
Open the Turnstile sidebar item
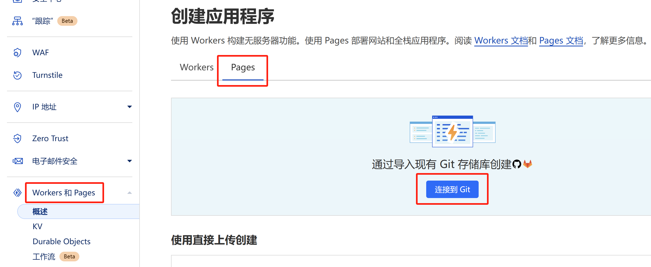(47, 75)
